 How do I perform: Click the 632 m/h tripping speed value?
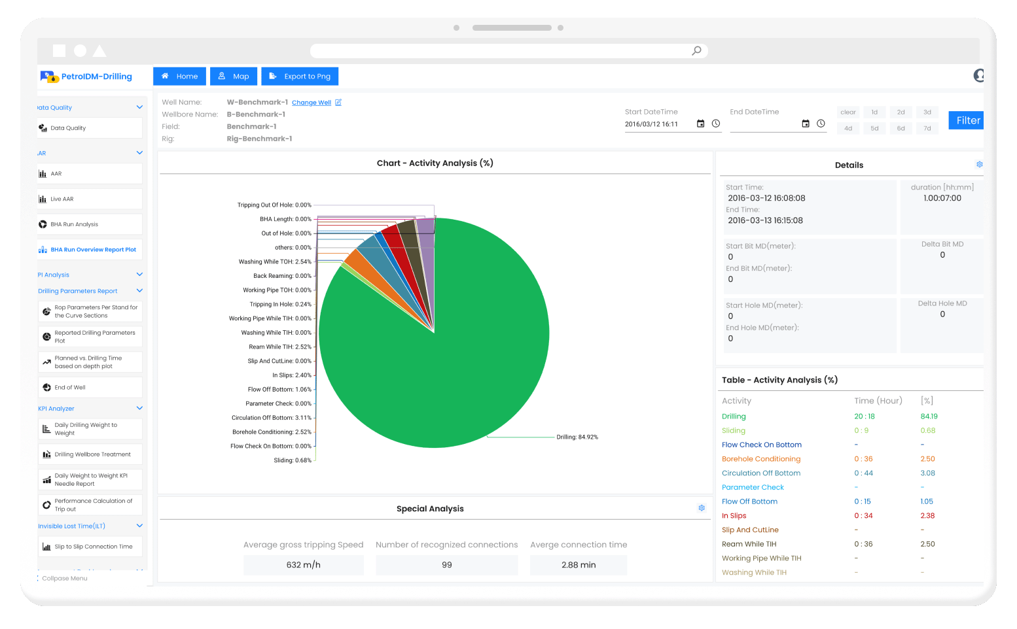304,565
